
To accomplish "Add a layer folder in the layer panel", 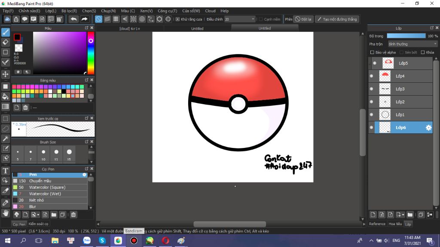I will pyautogui.click(x=410, y=215).
